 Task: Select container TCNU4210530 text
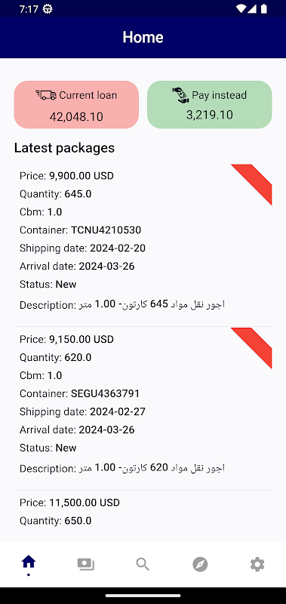pyautogui.click(x=106, y=230)
